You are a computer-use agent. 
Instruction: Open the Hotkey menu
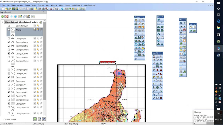tap(67, 5)
